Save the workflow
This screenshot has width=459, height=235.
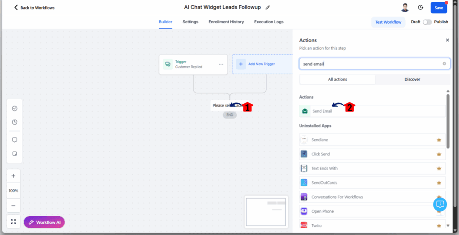438,8
